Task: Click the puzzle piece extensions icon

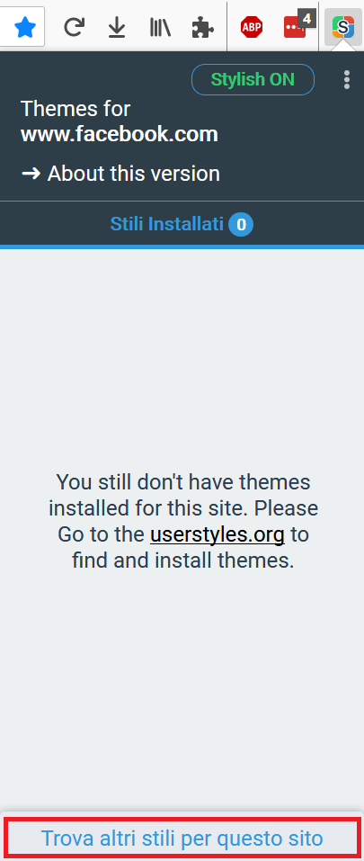Action: coord(203,27)
